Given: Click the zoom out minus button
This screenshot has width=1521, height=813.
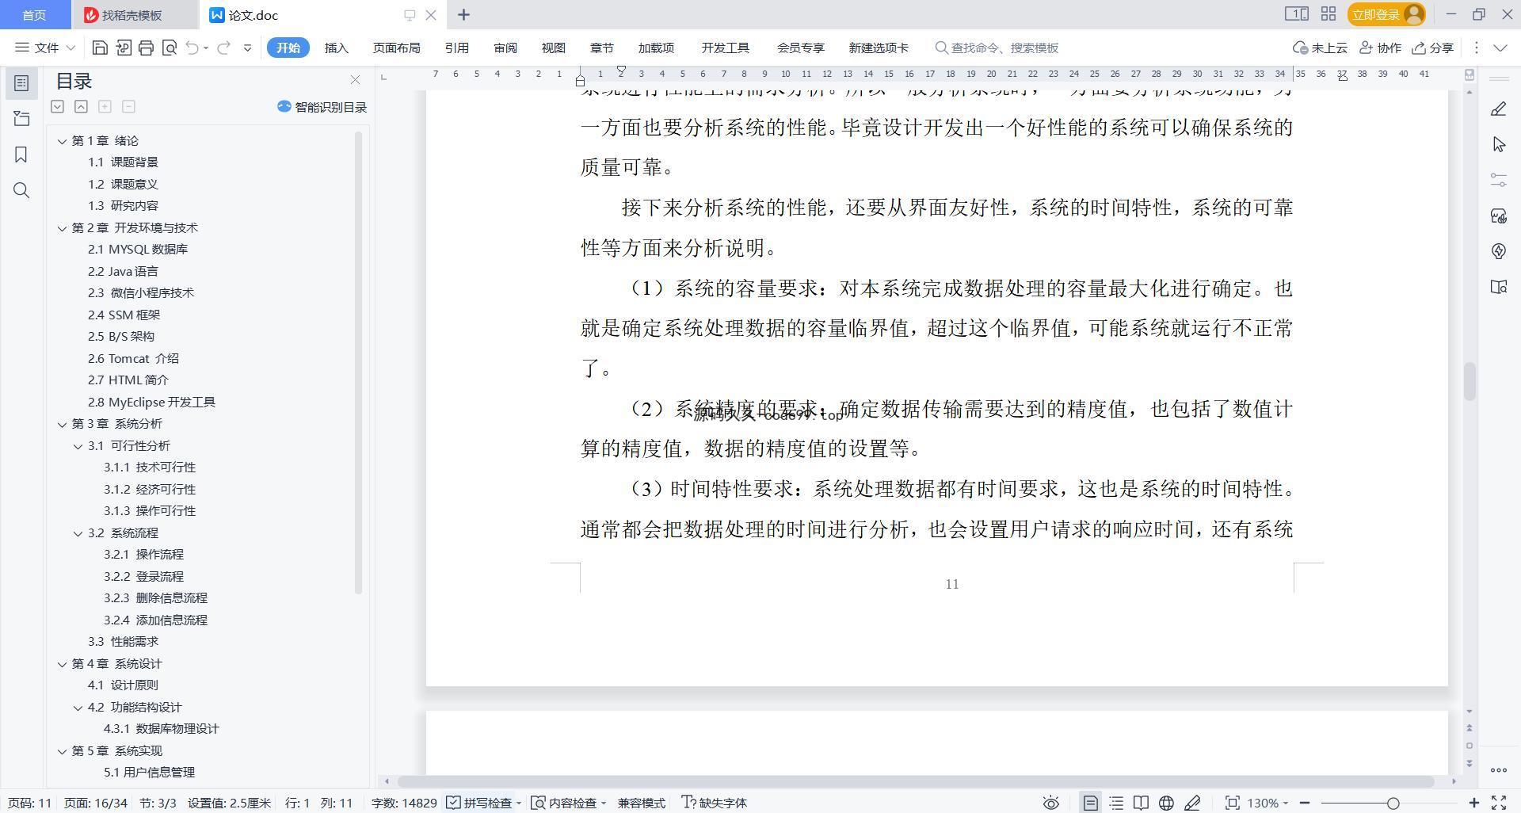Looking at the screenshot, I should 1305,803.
